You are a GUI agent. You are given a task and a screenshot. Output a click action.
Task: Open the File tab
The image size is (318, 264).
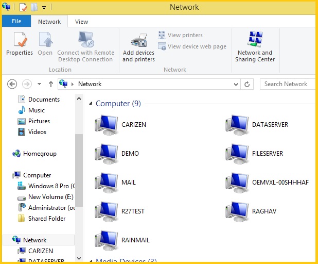pyautogui.click(x=16, y=21)
